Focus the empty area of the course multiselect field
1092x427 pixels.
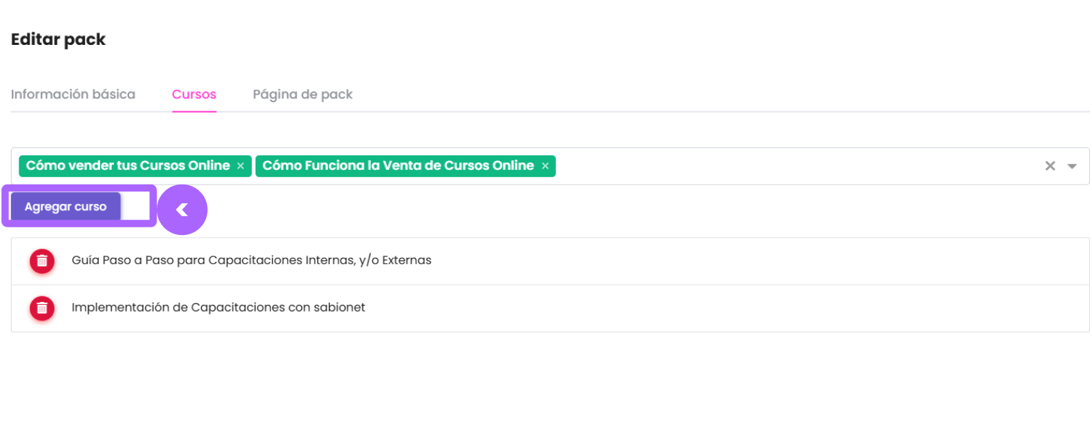pyautogui.click(x=794, y=167)
